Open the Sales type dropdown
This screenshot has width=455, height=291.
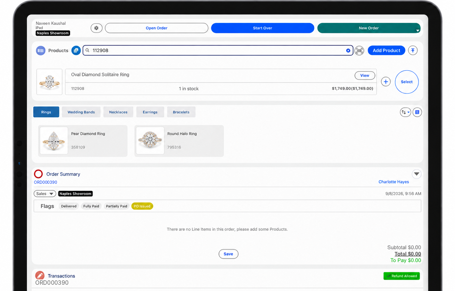[45, 194]
